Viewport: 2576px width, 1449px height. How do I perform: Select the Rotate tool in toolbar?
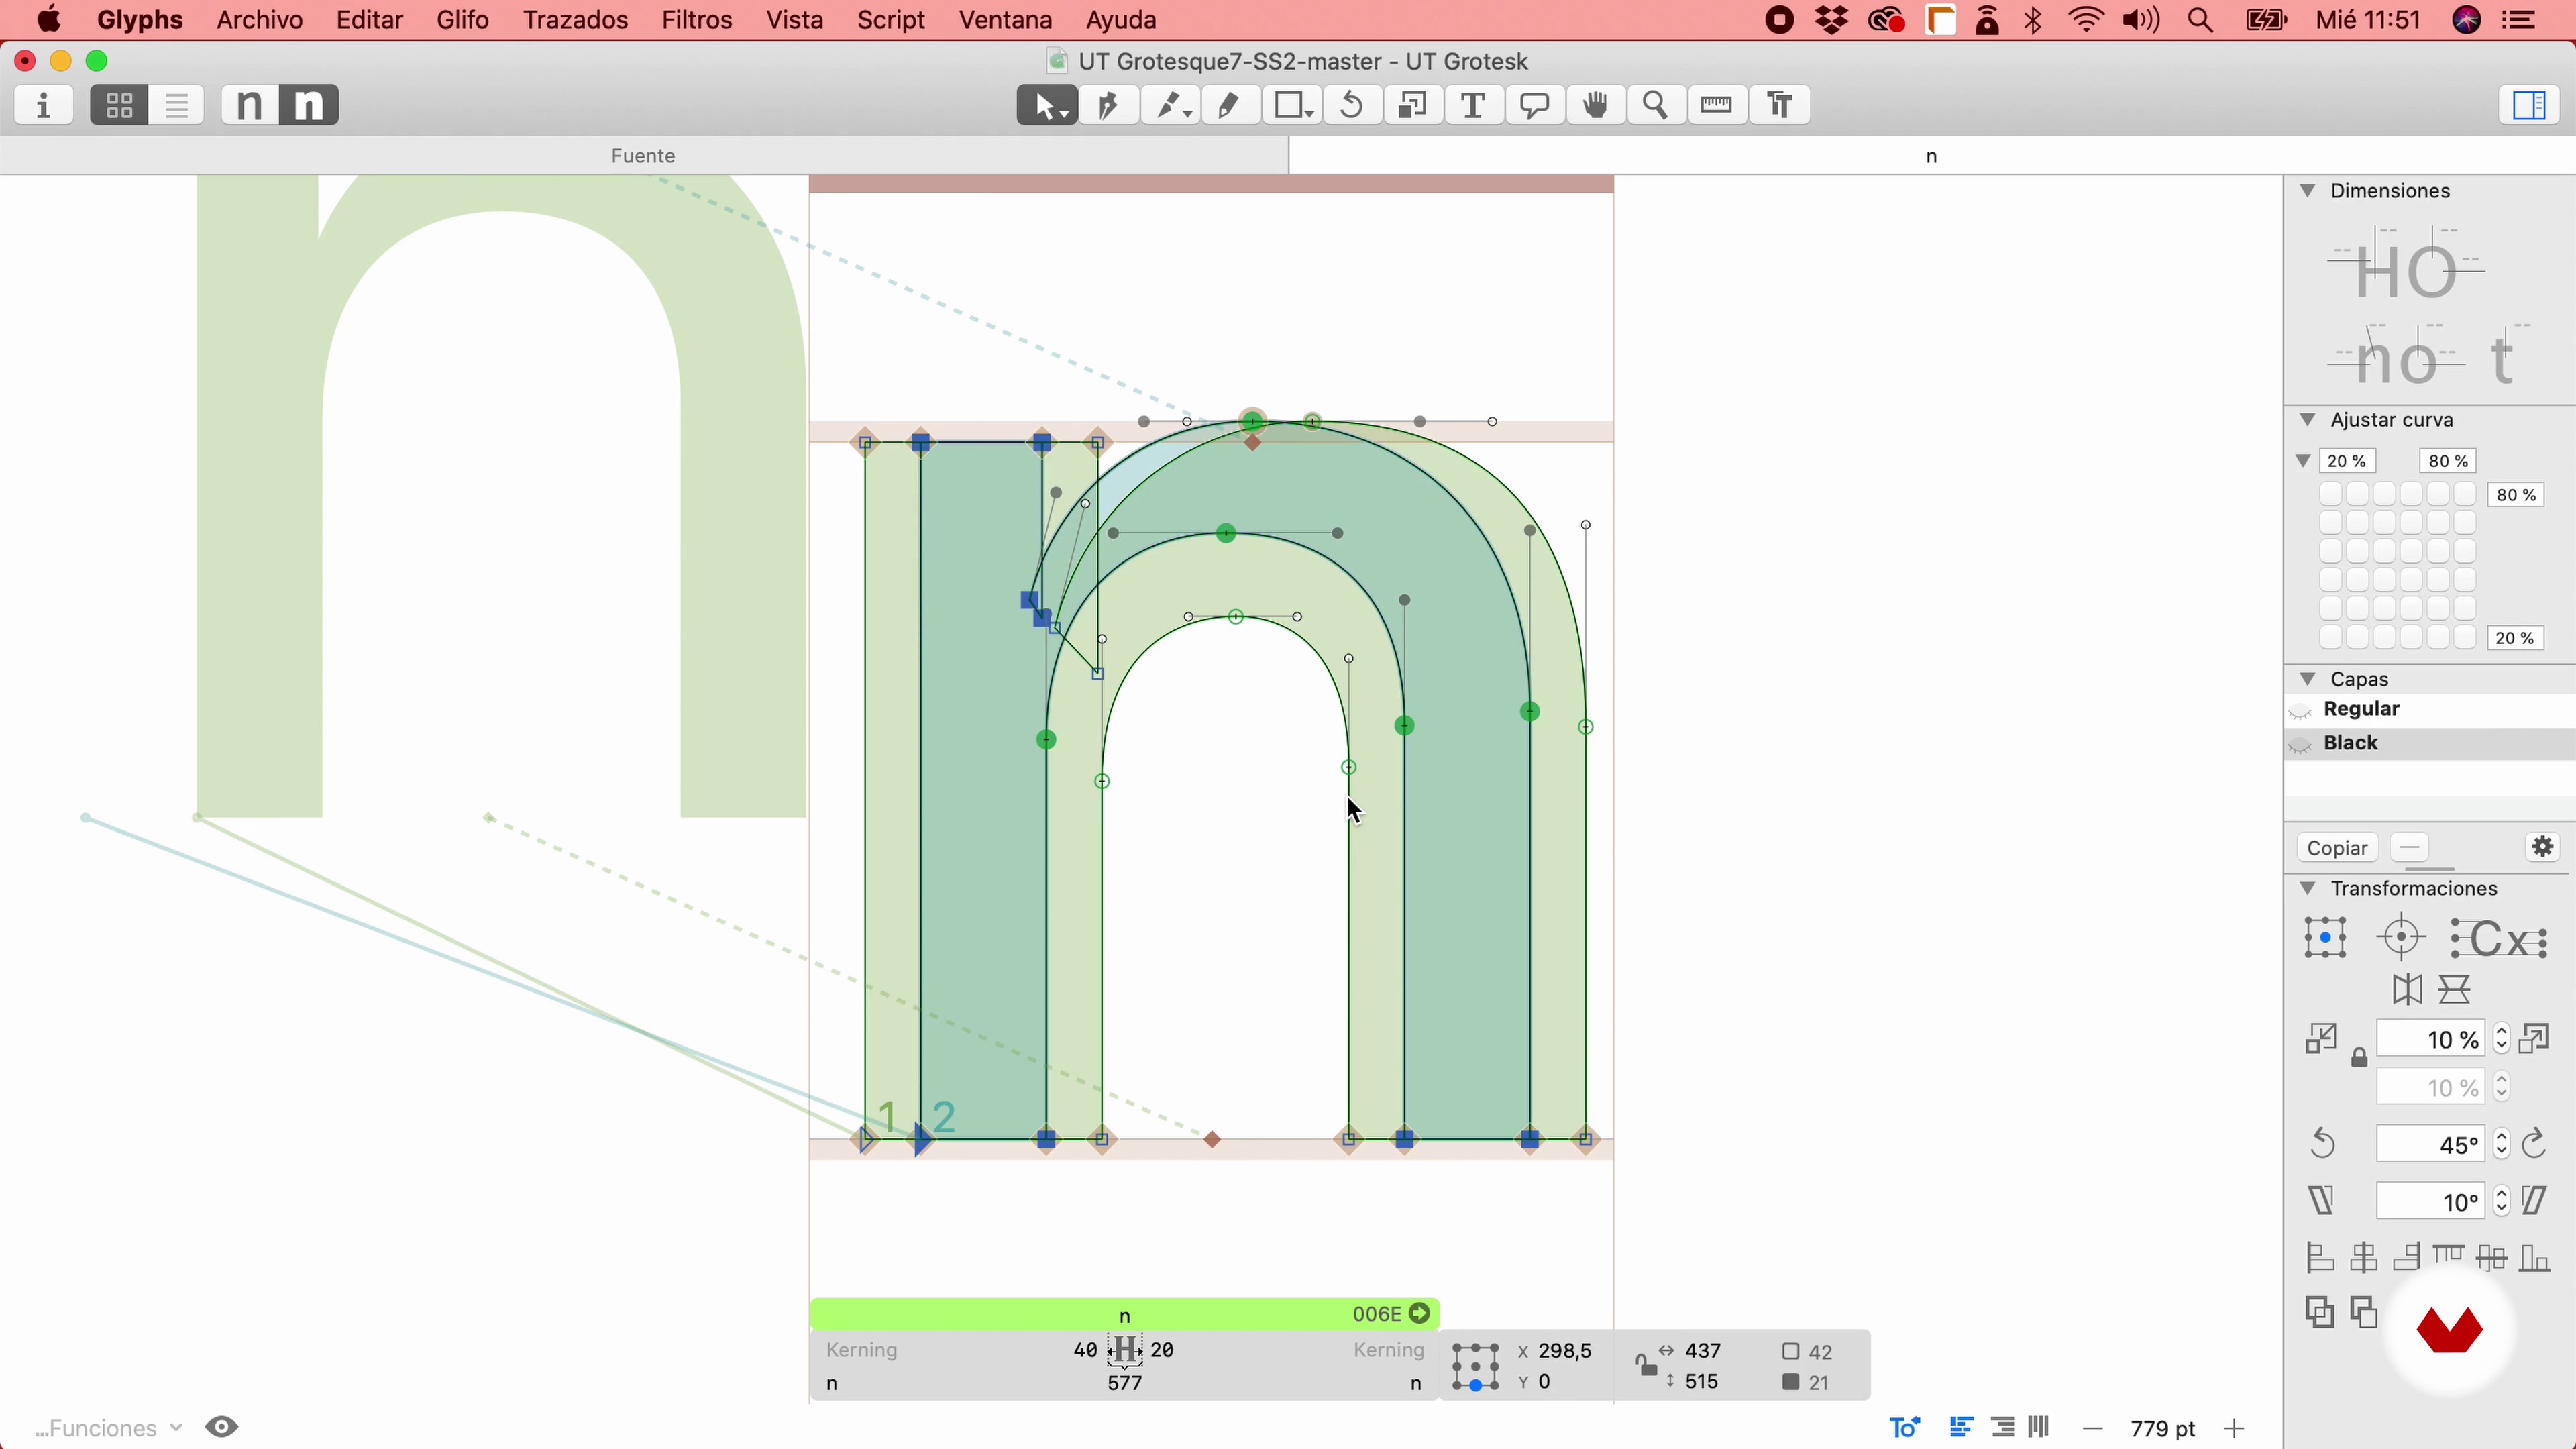1352,106
